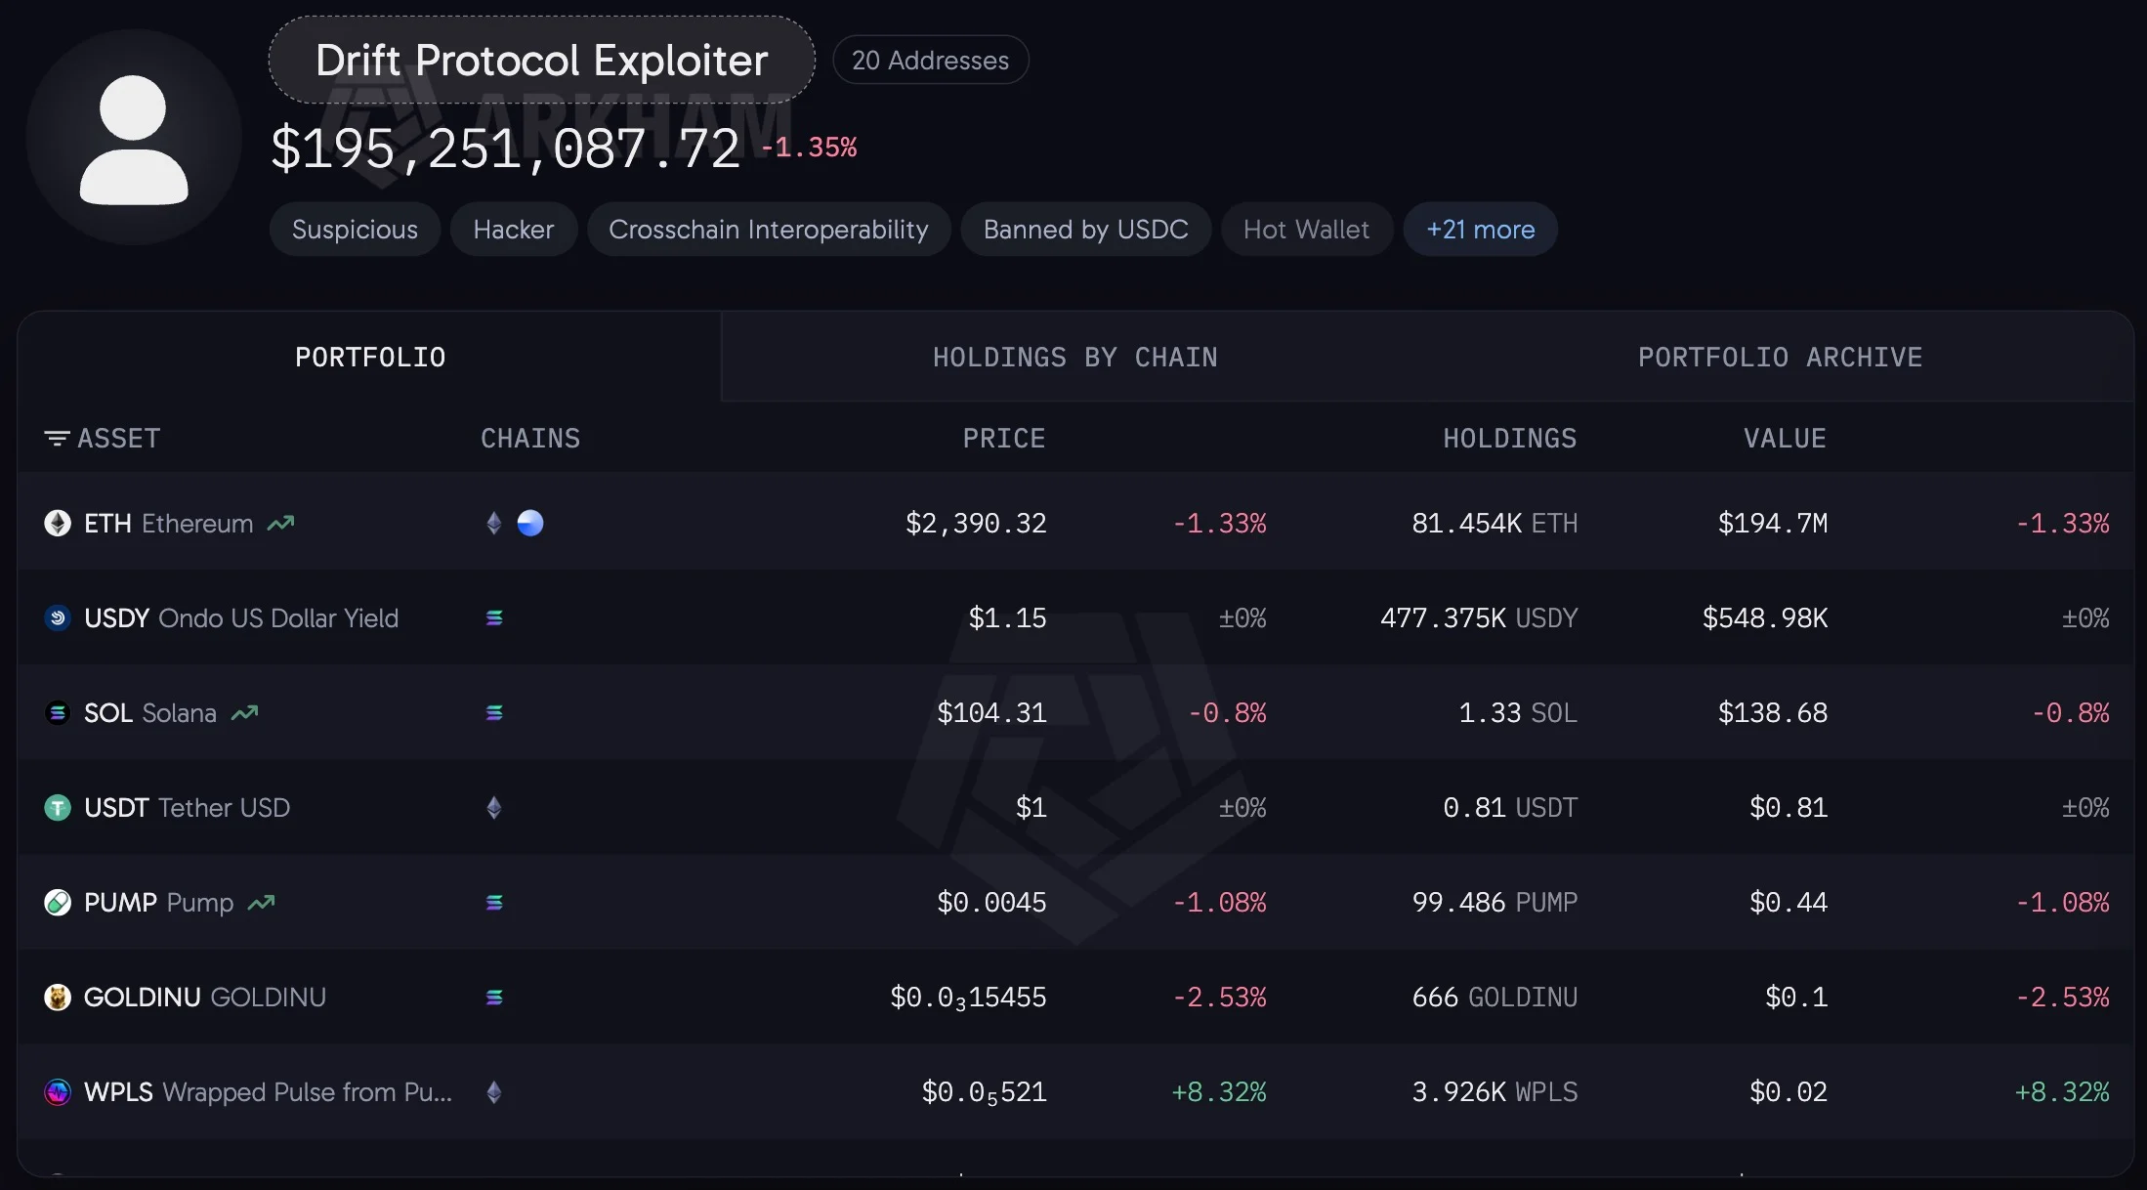Switch to HOLDINGS BY CHAIN tab

(1075, 358)
